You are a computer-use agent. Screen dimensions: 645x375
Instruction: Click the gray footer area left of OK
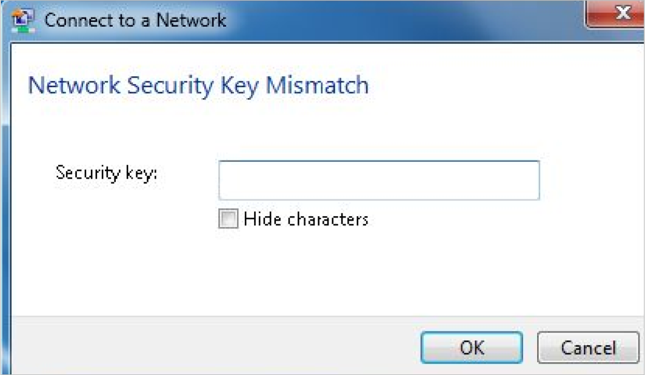tap(212, 347)
